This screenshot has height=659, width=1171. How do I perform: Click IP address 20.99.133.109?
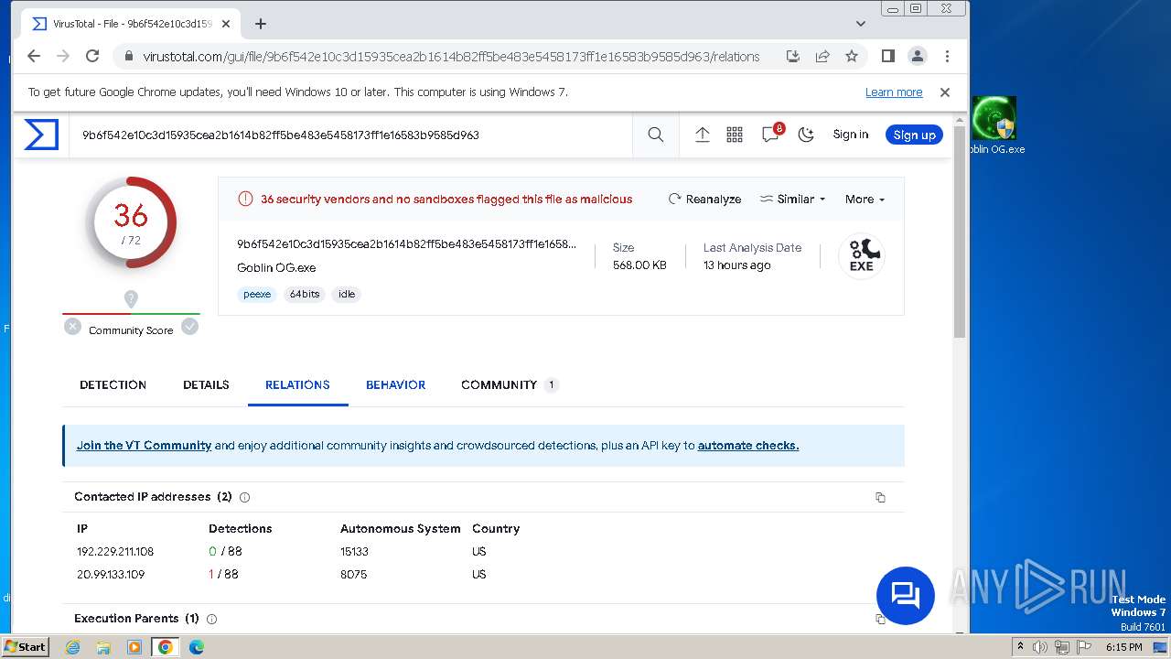[x=111, y=574]
